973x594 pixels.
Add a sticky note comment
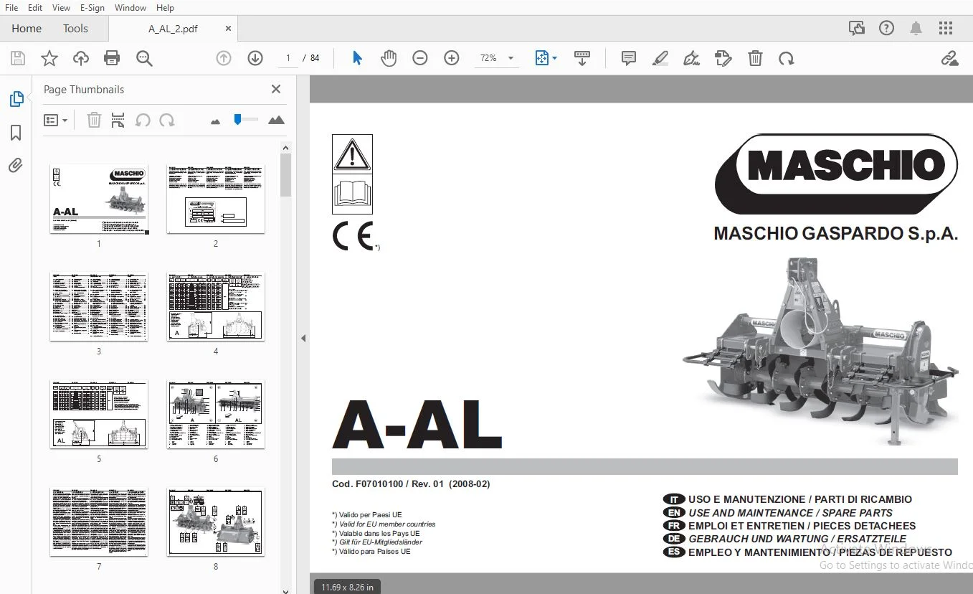(x=629, y=59)
